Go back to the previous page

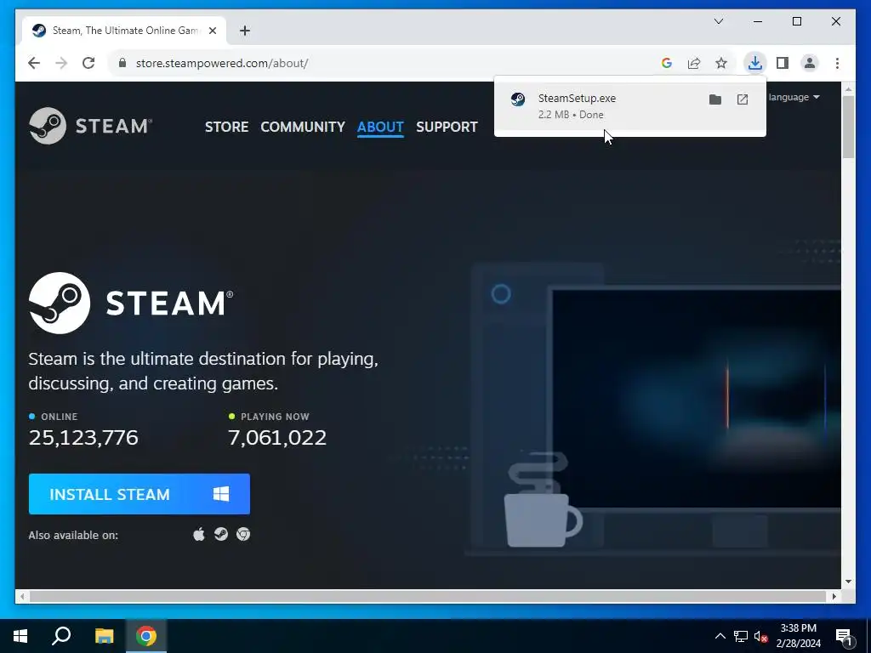click(x=34, y=63)
